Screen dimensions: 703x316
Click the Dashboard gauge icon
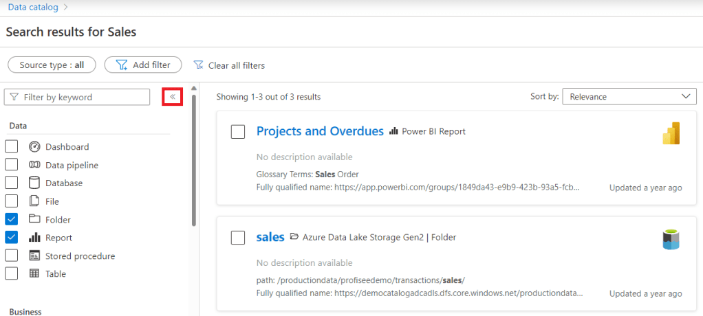[34, 147]
